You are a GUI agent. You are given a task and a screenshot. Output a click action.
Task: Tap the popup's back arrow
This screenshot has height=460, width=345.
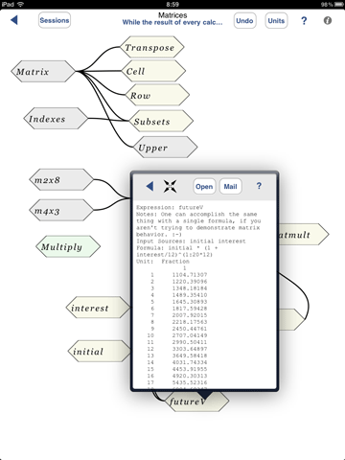click(x=149, y=186)
